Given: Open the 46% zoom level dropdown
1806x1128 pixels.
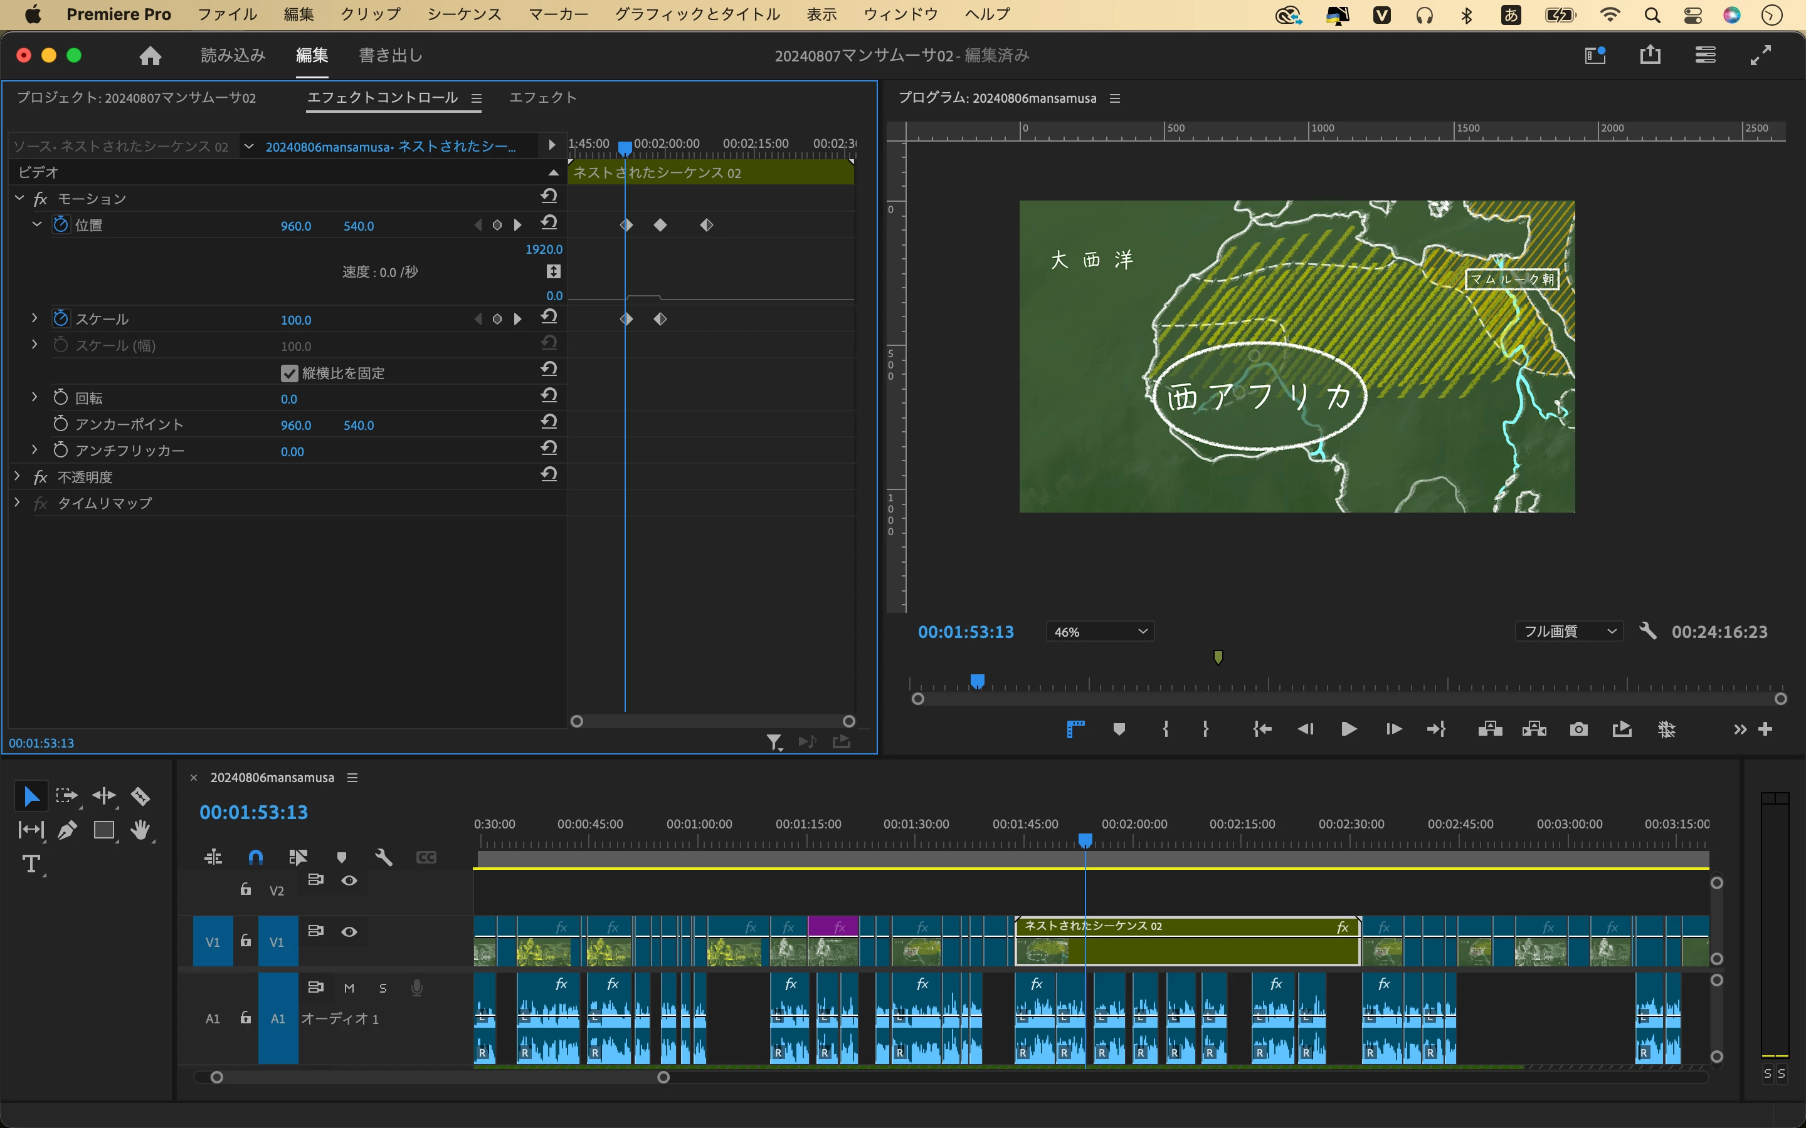Looking at the screenshot, I should (1100, 632).
